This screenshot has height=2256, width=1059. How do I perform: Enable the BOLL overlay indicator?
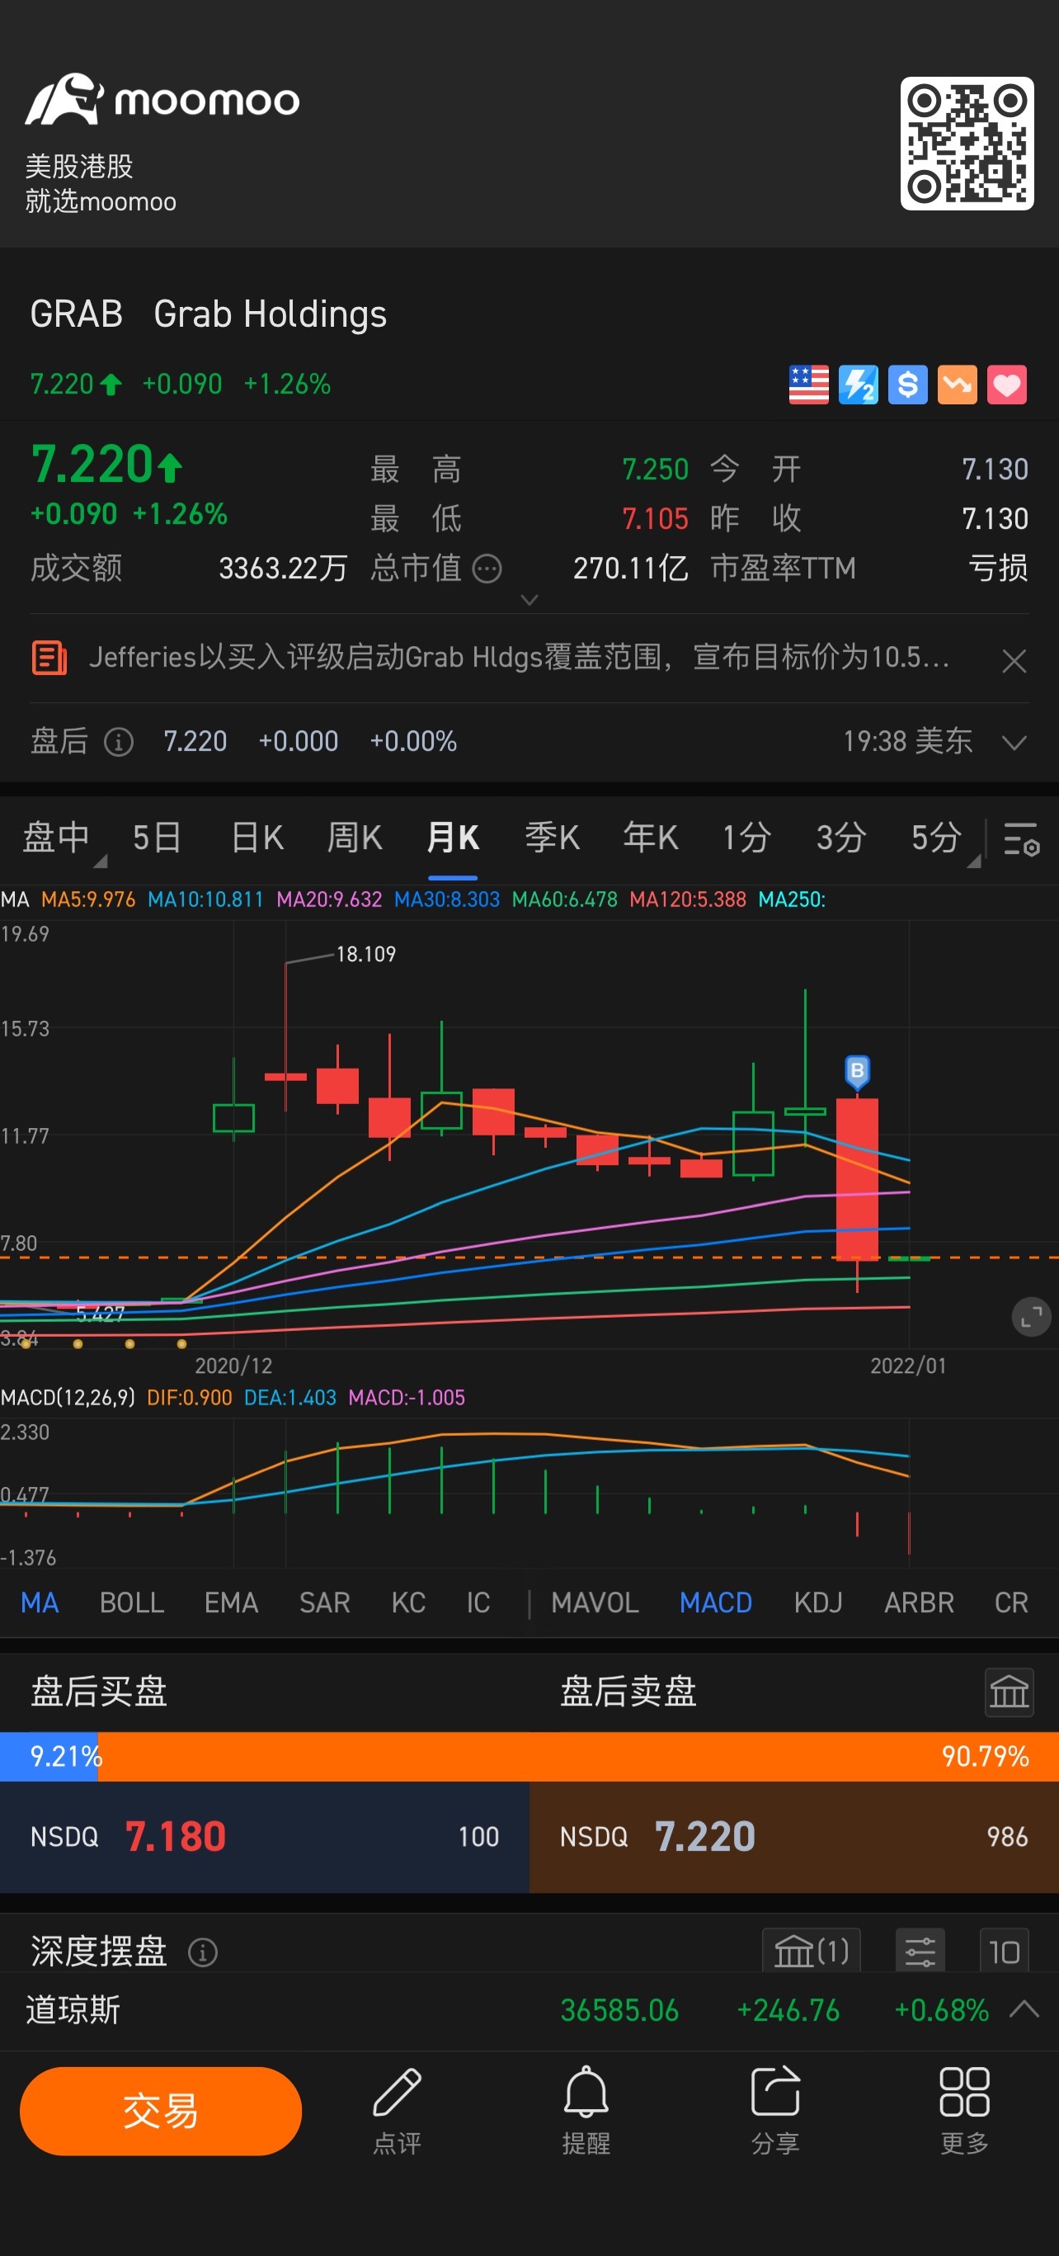click(x=132, y=1602)
